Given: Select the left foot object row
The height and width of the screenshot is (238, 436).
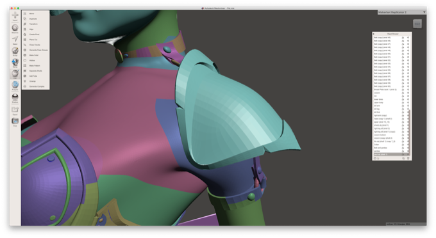Looking at the screenshot, I should coord(391,112).
